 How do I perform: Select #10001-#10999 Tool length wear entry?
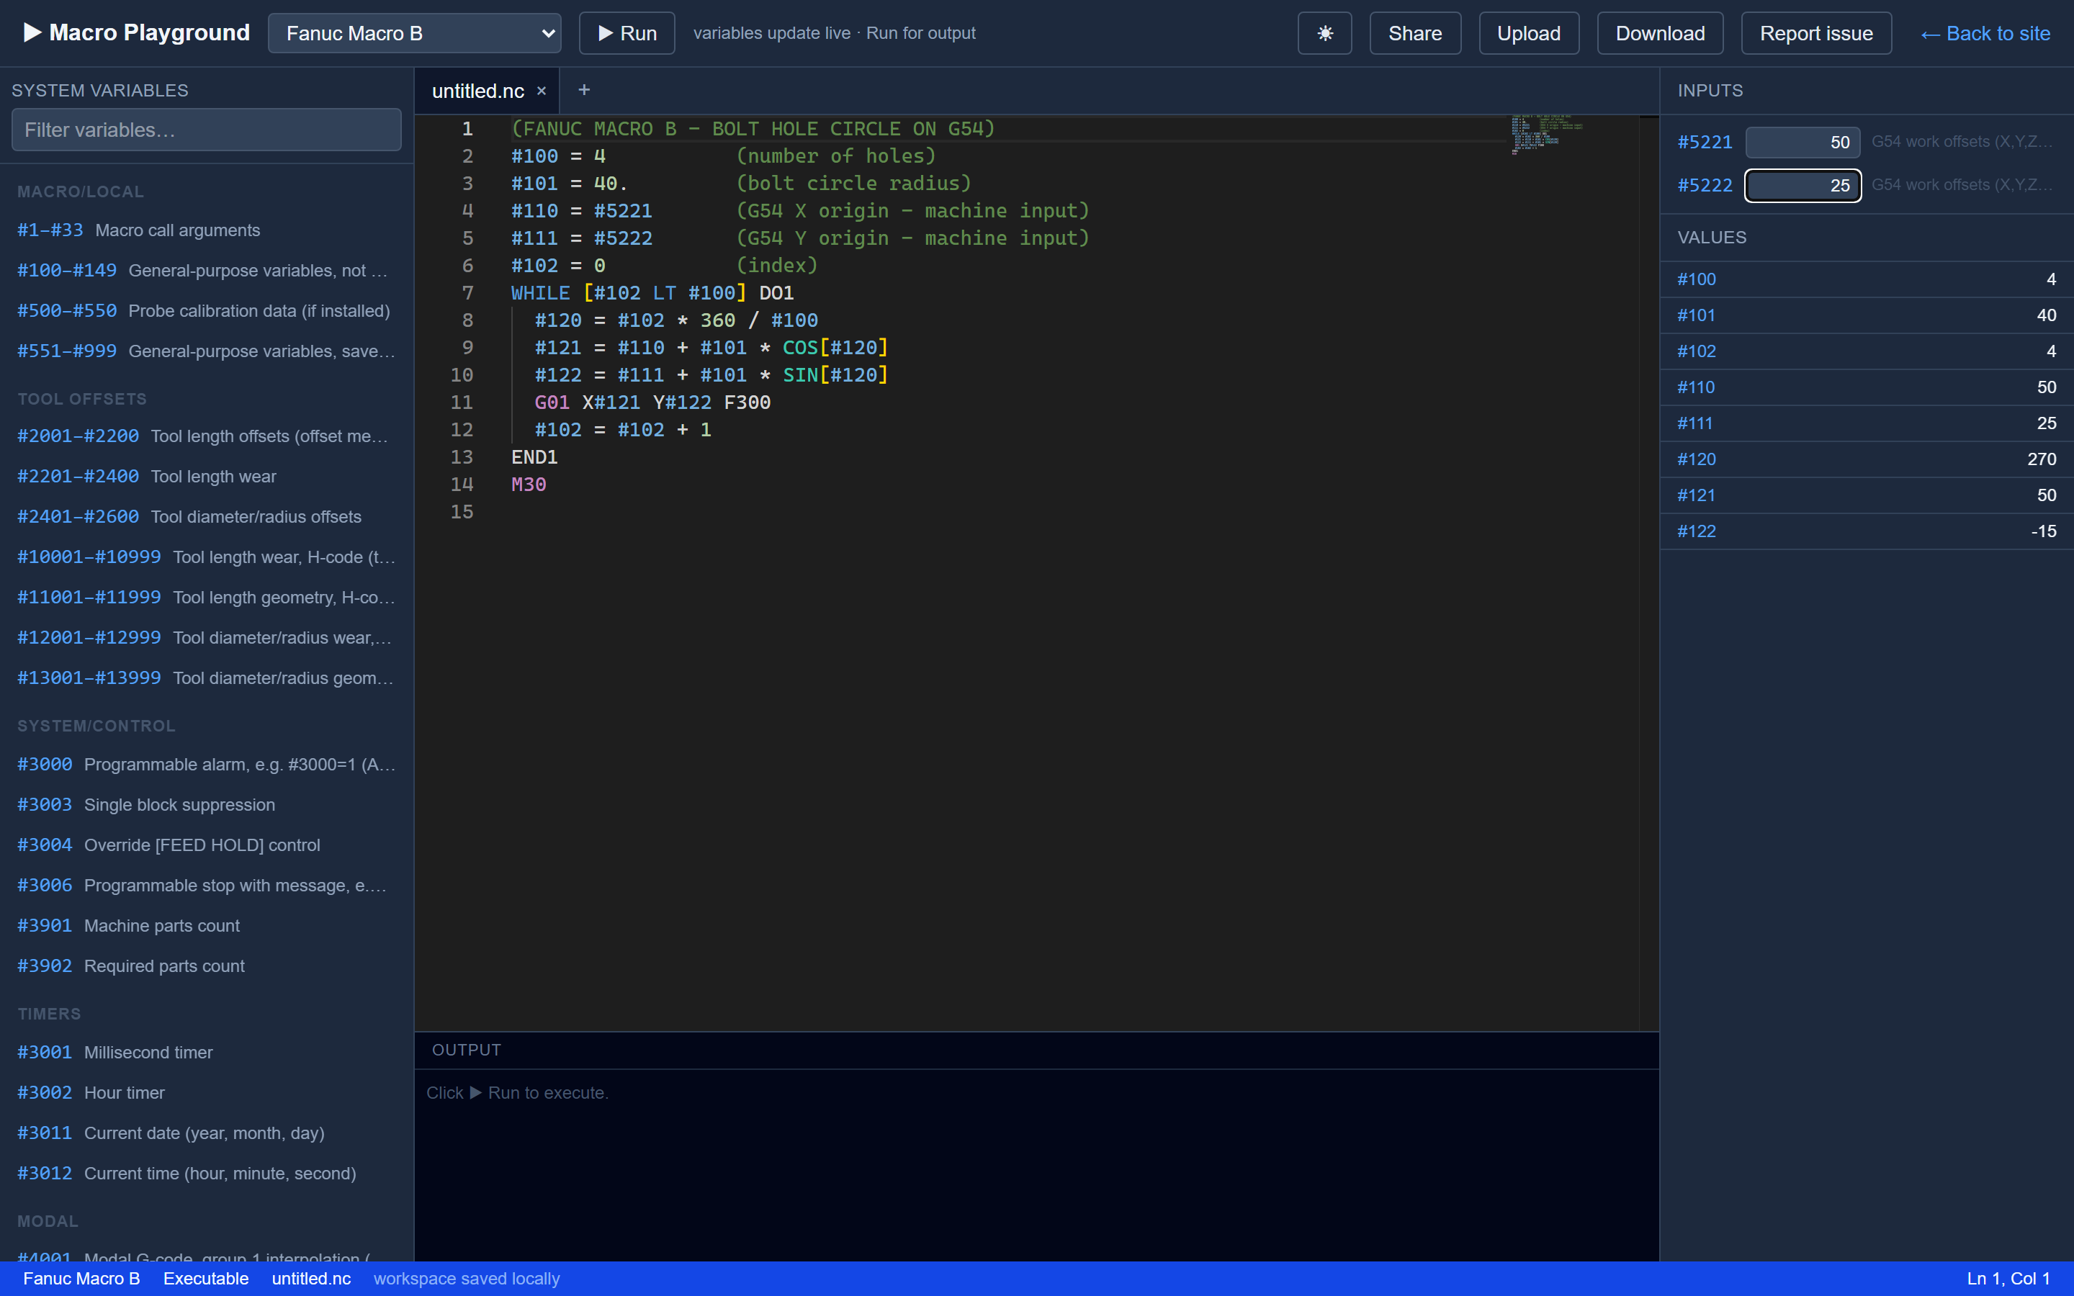207,557
